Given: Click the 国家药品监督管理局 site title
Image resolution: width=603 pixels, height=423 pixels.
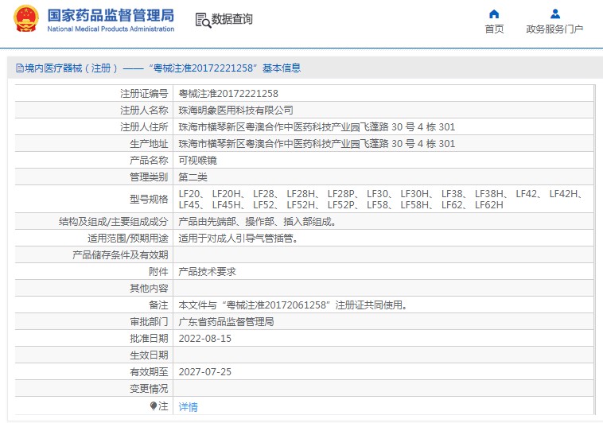Looking at the screenshot, I should pos(111,15).
